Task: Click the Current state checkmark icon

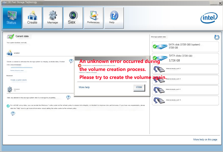Action: pyautogui.click(x=11, y=36)
